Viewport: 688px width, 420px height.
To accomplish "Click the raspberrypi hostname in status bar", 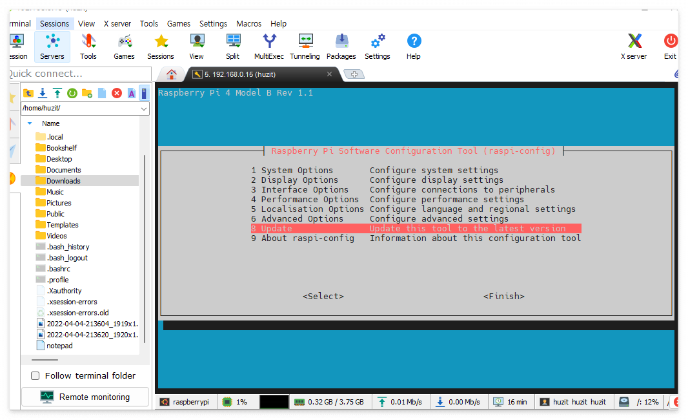I will coord(190,402).
